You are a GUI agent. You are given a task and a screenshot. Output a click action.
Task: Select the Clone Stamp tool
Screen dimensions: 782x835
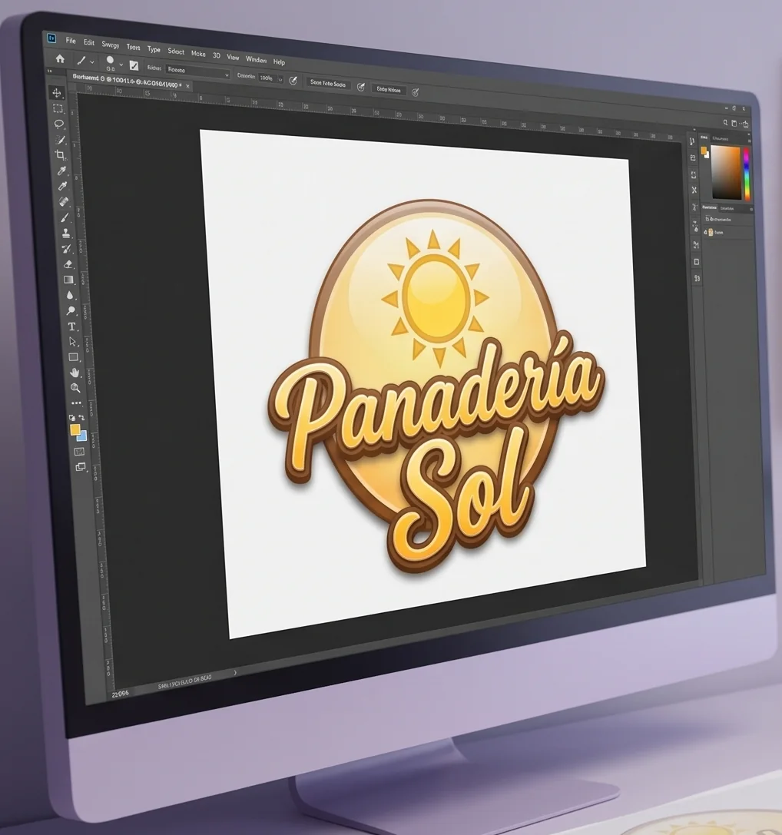tap(65, 234)
